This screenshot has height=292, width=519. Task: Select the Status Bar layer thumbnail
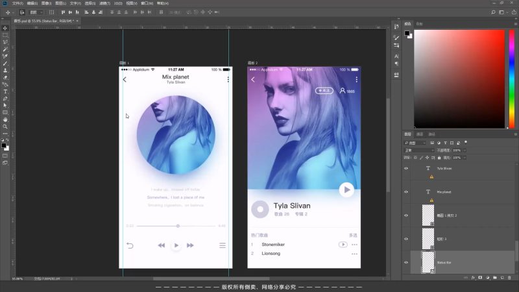point(428,262)
